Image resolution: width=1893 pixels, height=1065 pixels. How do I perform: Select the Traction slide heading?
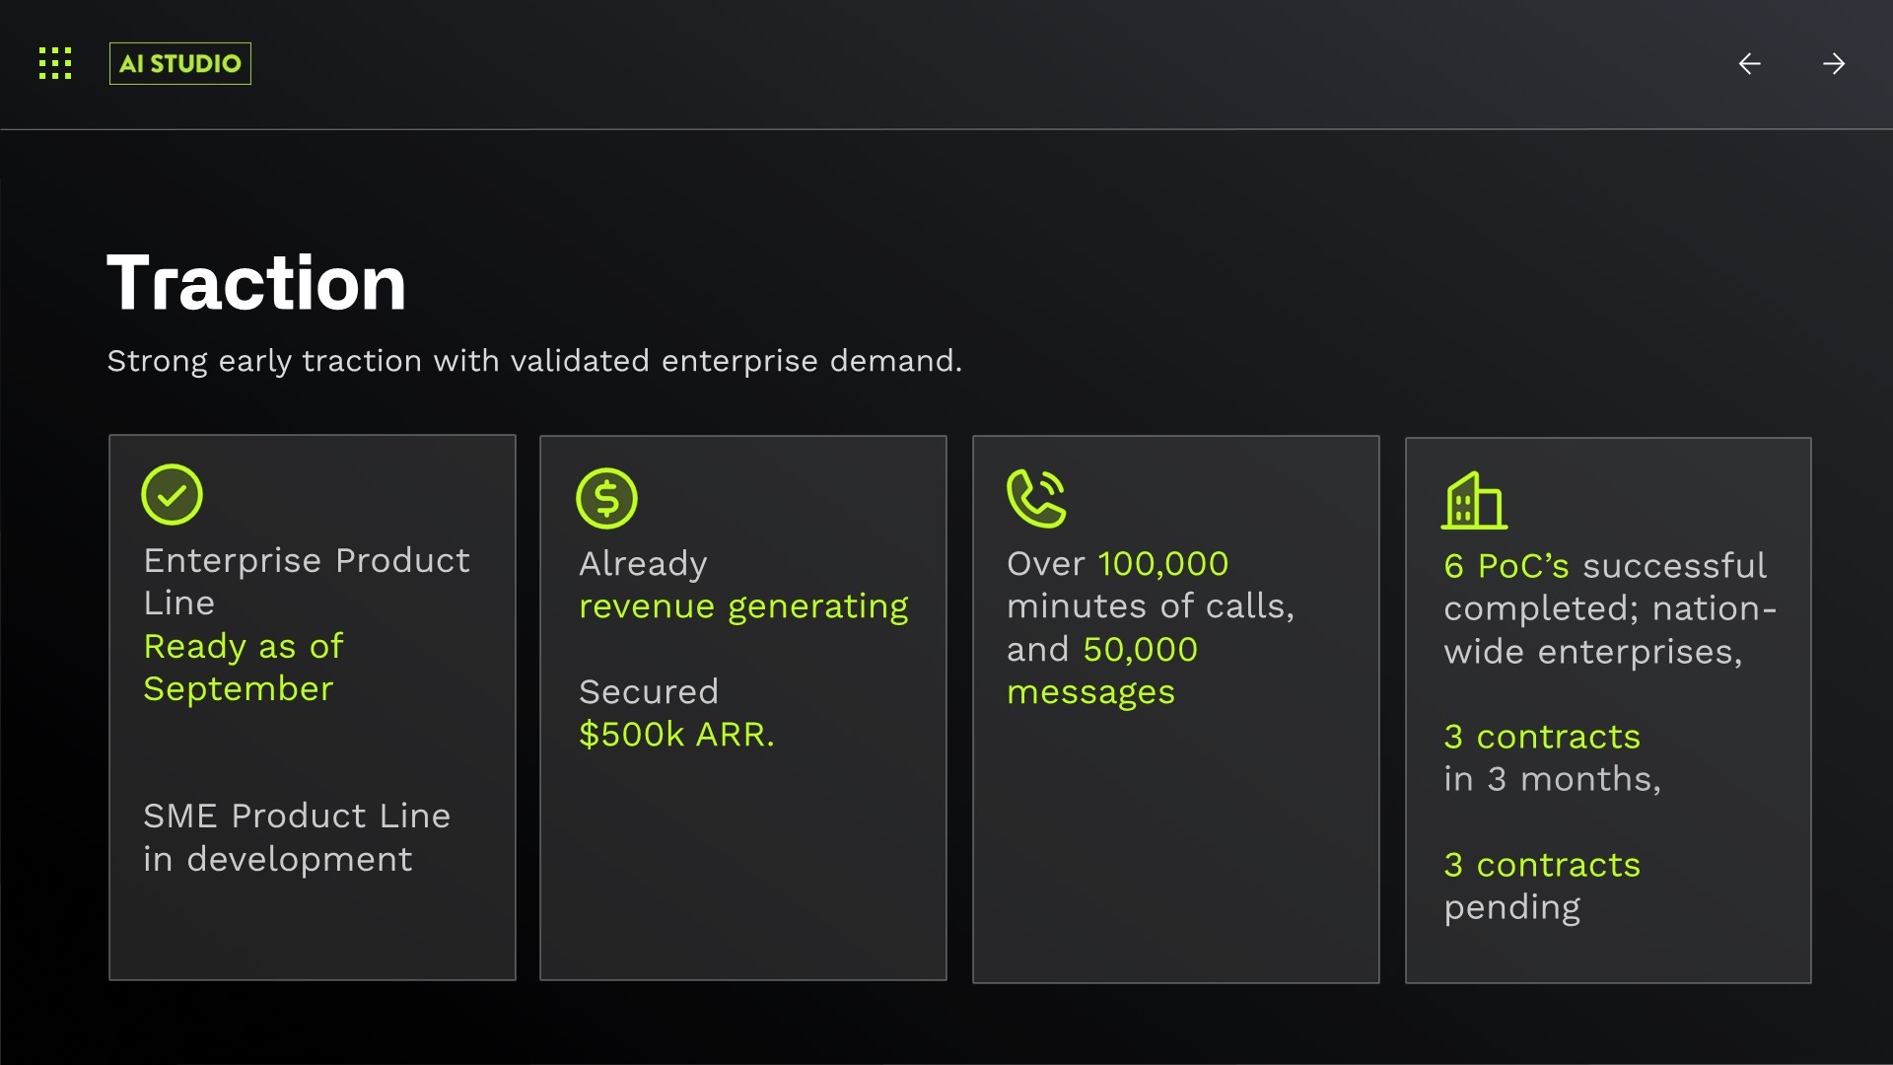coord(256,283)
